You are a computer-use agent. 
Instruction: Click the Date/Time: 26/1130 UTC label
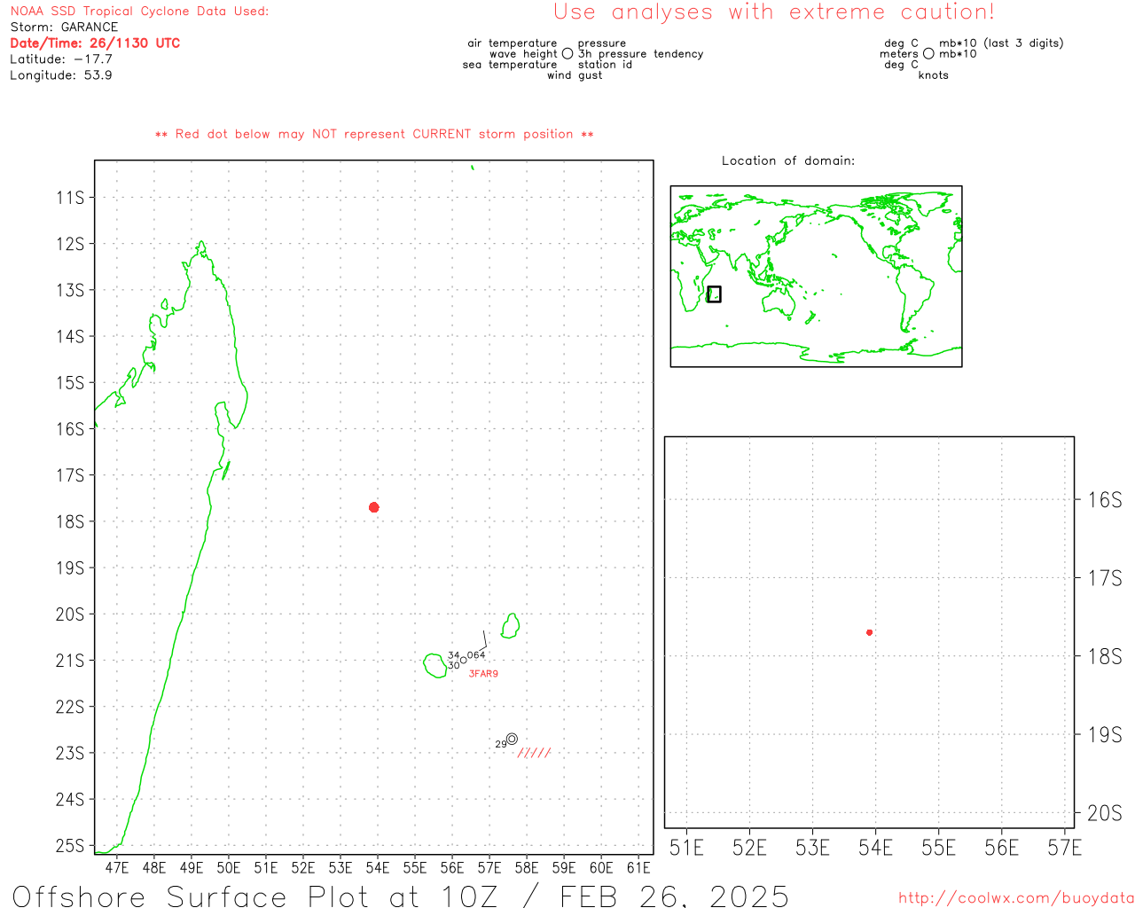(95, 43)
